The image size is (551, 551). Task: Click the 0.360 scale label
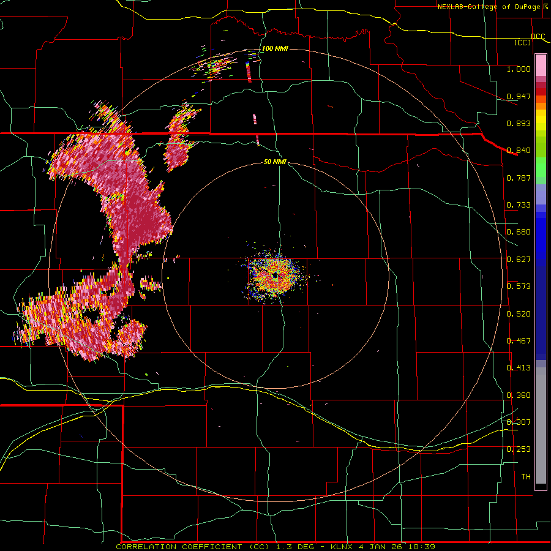[x=519, y=395]
